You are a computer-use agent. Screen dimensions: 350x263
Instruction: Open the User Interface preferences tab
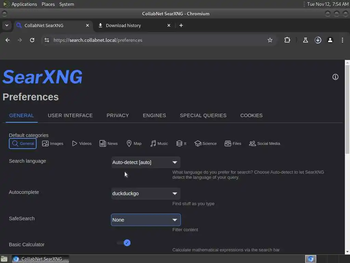coord(70,115)
